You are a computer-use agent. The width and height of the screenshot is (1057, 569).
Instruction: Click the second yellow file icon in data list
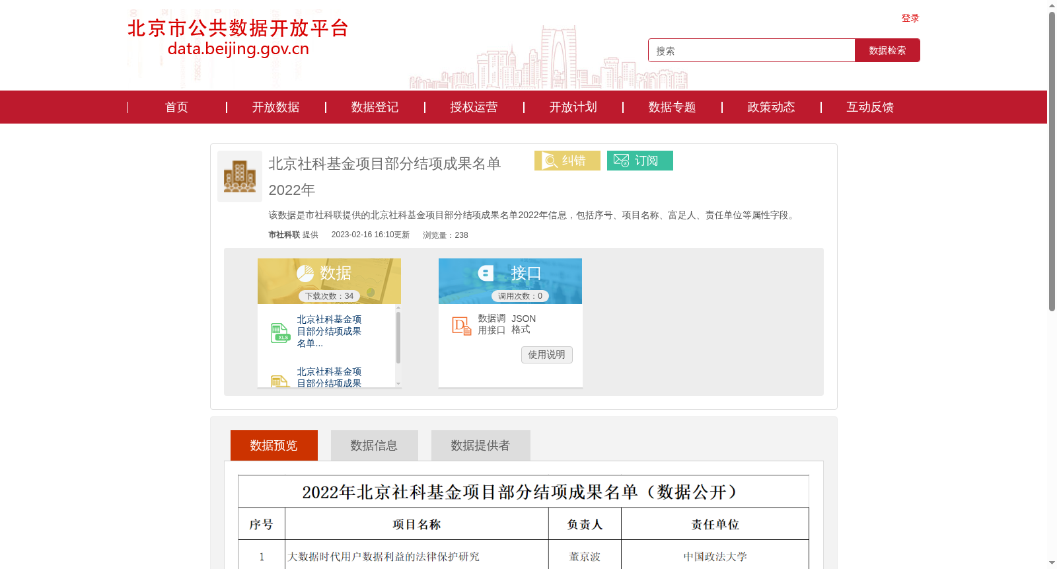point(280,381)
